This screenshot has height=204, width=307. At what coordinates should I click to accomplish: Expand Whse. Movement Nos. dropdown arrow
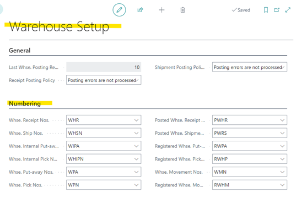point(282,172)
